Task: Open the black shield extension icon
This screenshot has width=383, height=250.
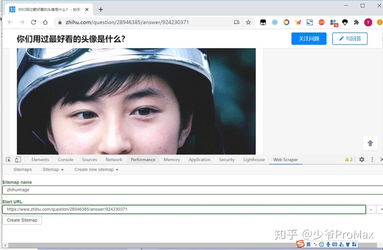Action: (345, 22)
